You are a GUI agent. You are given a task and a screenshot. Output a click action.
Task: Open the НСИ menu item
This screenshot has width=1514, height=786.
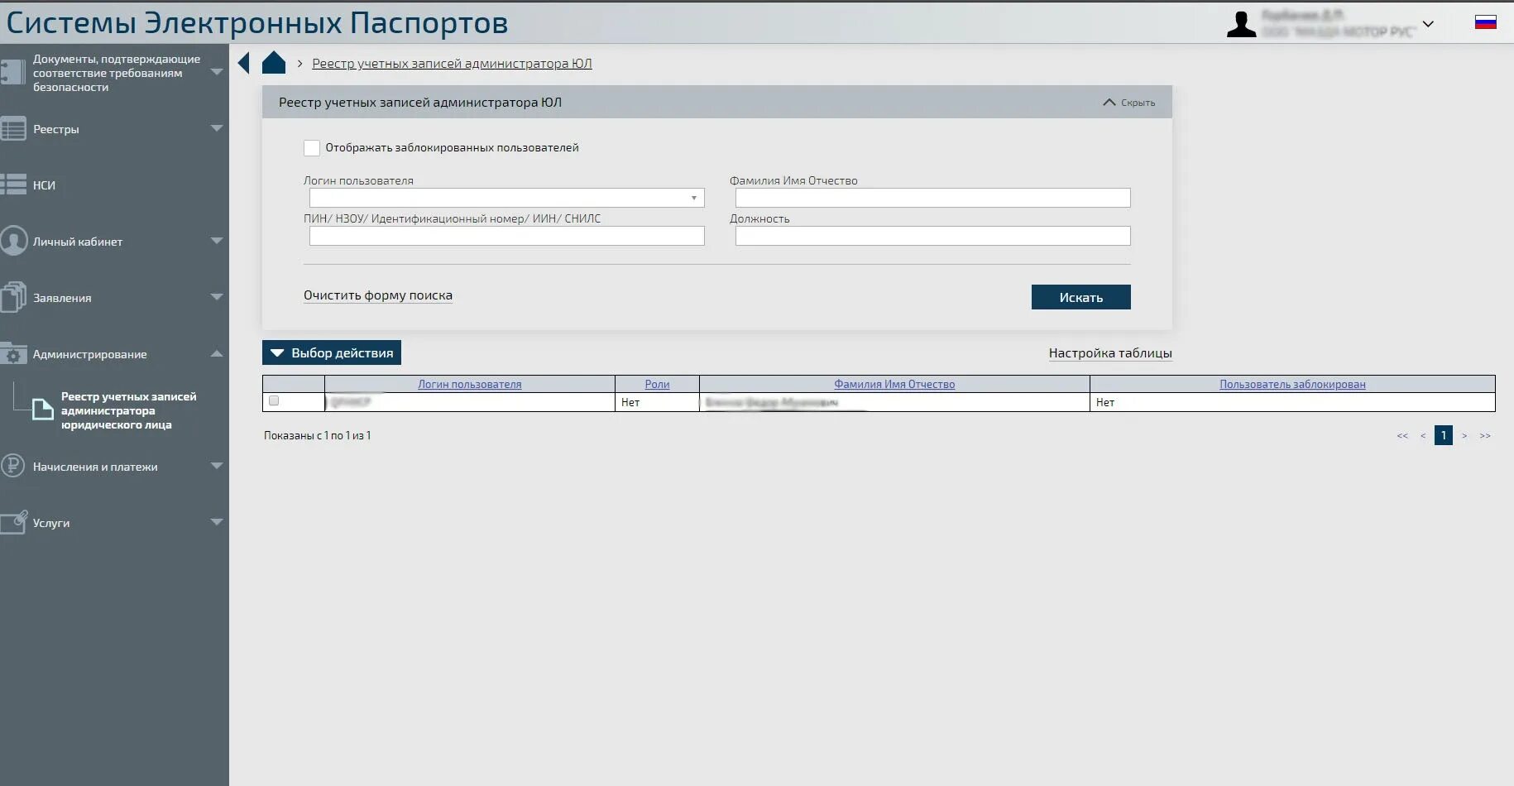44,185
